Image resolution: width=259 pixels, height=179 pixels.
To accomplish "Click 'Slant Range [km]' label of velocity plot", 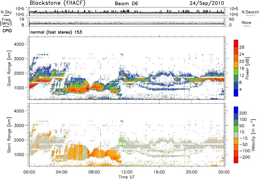I will point(9,135).
